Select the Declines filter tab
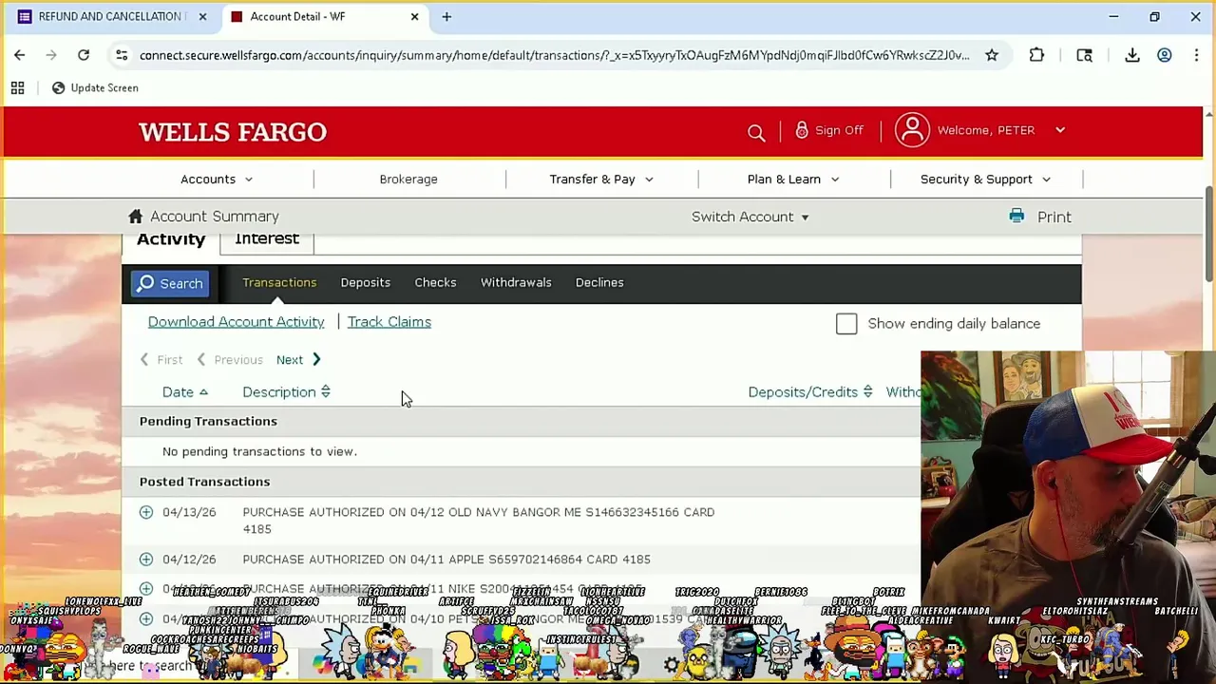 pos(599,282)
